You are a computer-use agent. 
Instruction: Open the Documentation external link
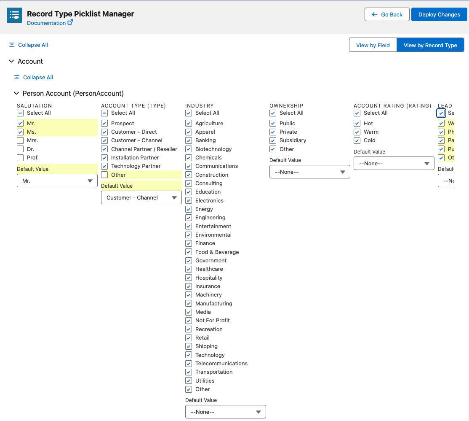tap(50, 23)
